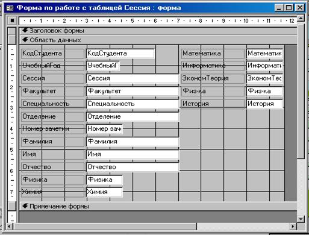Click the Номер зачетки text field

(104, 129)
